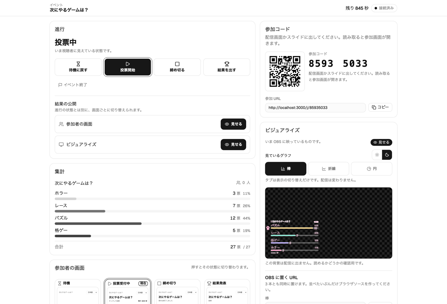Click the monitor icon beside ビジュアライズ row
The height and width of the screenshot is (304, 447).
[x=61, y=145]
